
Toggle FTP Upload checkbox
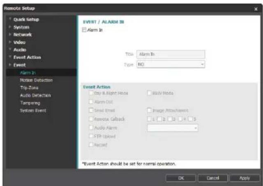click(91, 136)
